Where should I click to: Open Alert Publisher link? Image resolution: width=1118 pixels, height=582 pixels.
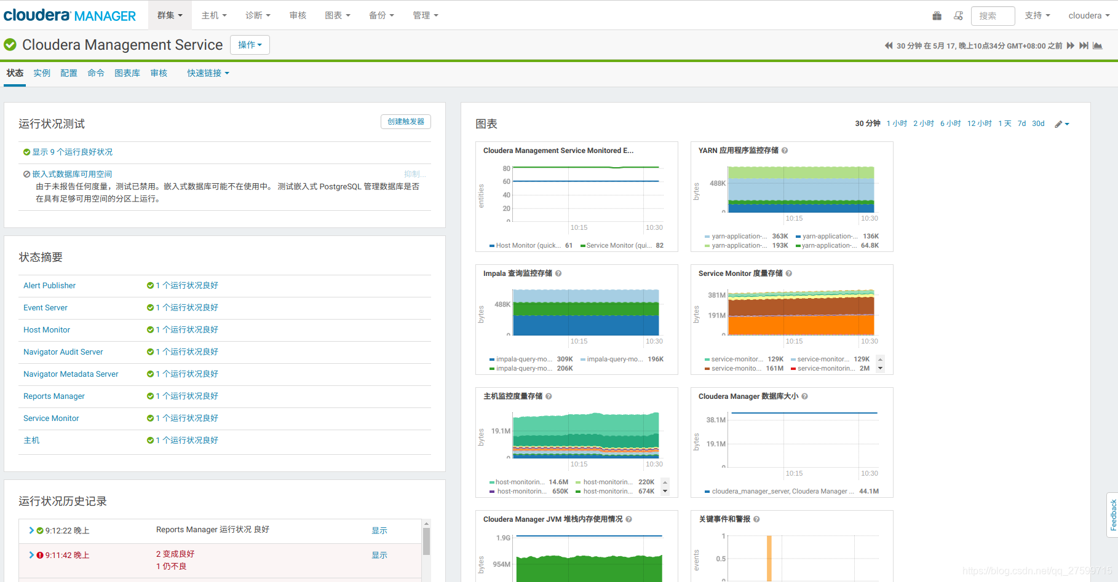click(49, 286)
